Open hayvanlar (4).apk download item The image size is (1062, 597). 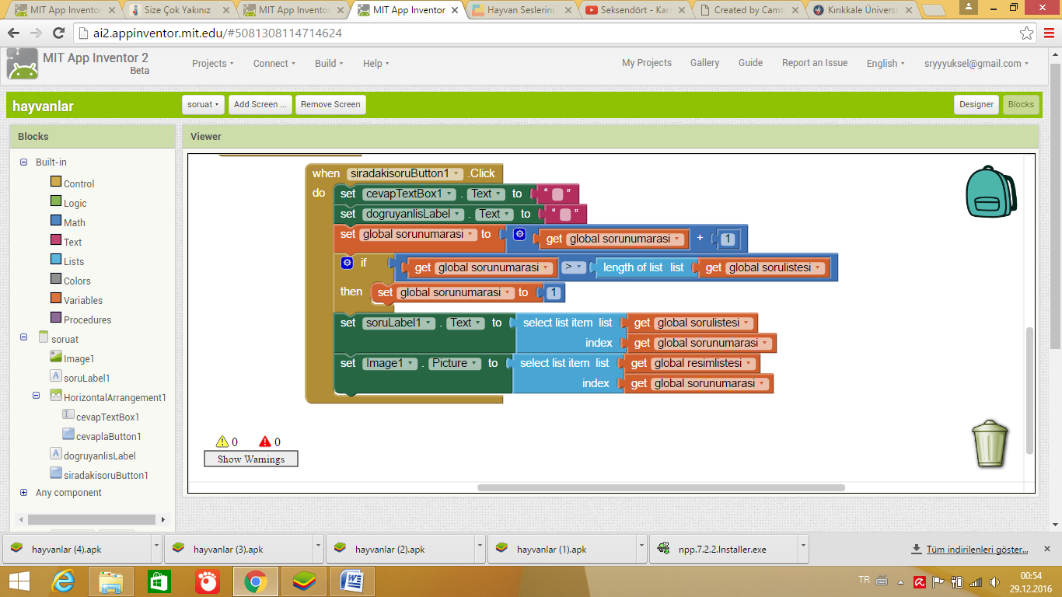coord(82,549)
